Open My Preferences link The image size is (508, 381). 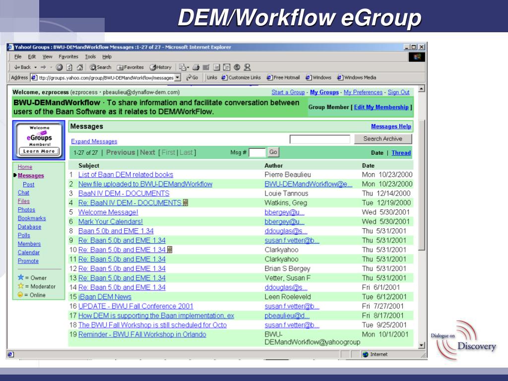363,92
